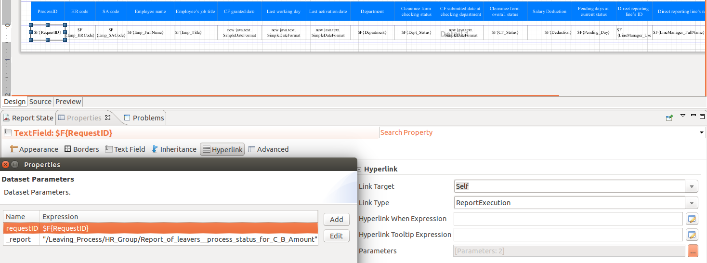Click the pin properties view icon
Viewport: 707px width, 263px height.
(x=669, y=117)
